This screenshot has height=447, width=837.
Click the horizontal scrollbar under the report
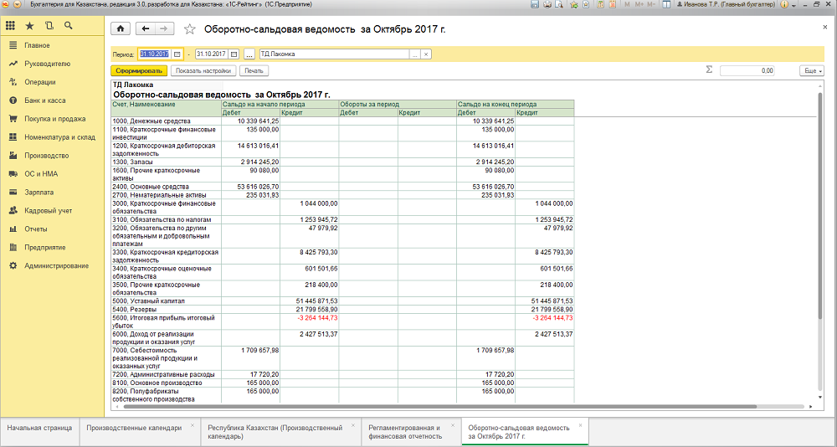coord(439,407)
